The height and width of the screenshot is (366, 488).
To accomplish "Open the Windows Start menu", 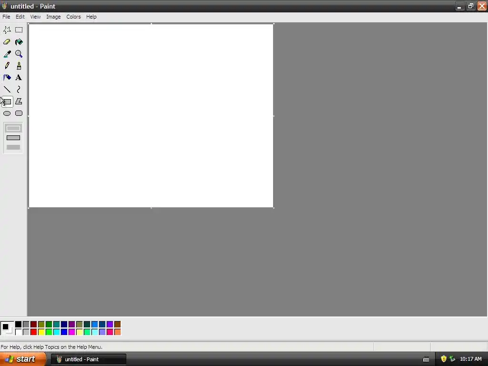I will (x=22, y=359).
